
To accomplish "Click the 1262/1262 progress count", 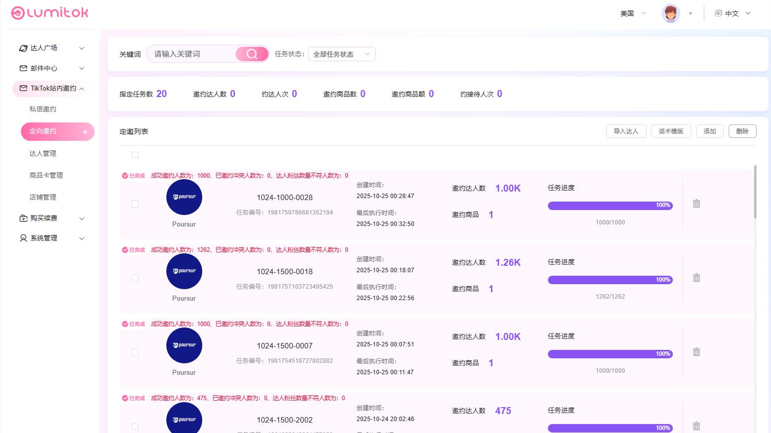I will tap(610, 297).
